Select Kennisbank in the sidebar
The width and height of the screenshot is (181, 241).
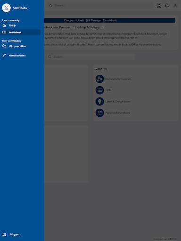coord(21,32)
